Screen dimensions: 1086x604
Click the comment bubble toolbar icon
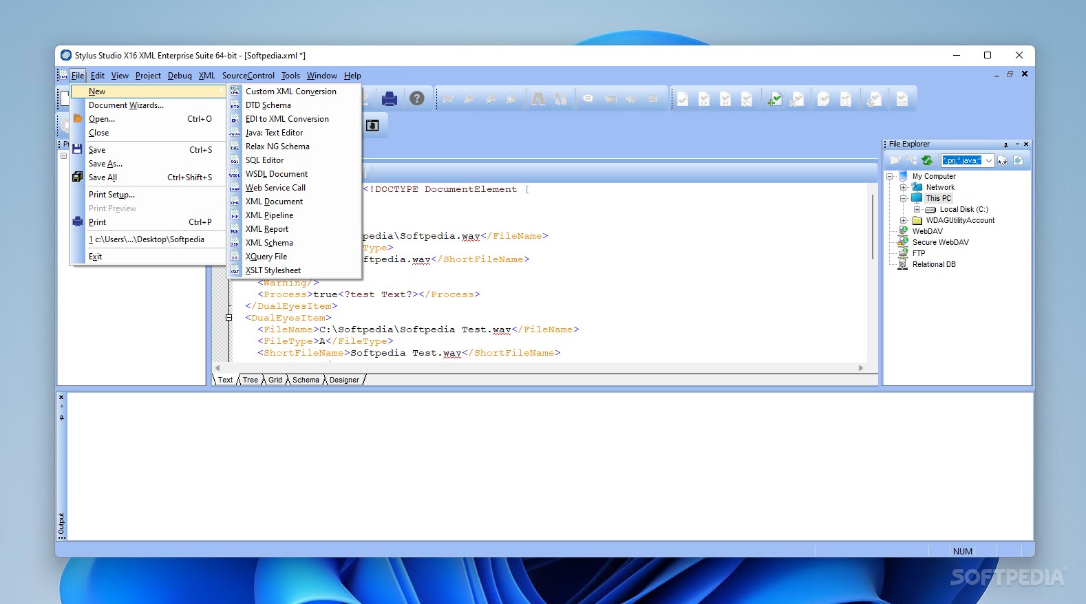[x=588, y=99]
